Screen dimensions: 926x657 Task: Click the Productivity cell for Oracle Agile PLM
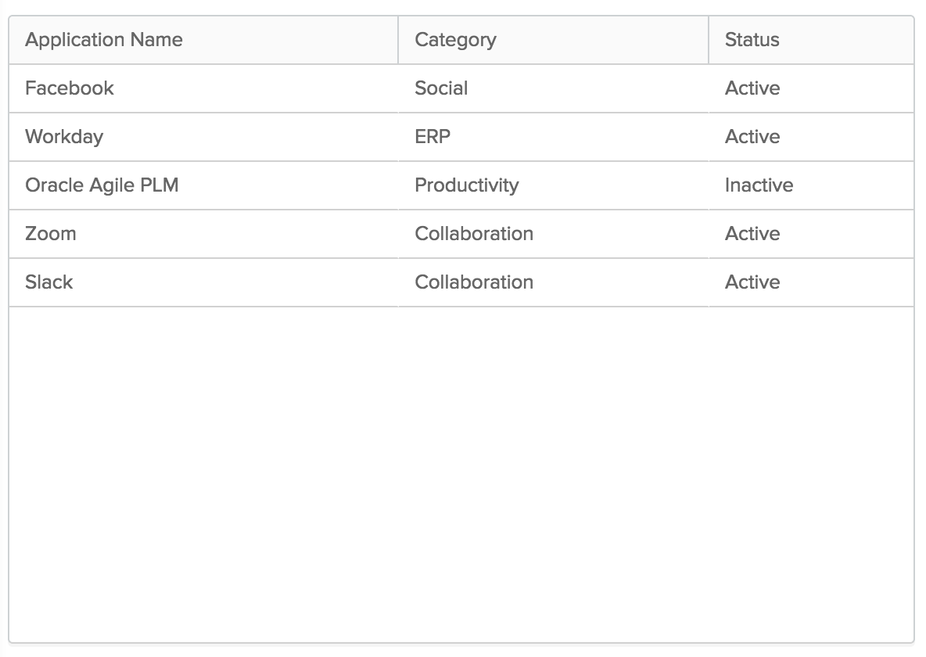point(467,185)
